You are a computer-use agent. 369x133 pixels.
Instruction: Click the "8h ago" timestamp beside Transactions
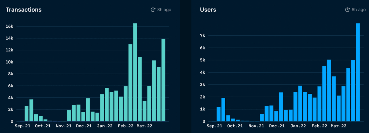point(164,10)
